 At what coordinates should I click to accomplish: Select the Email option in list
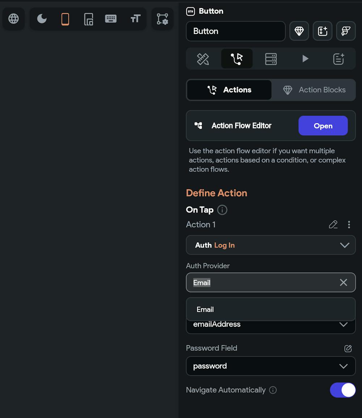click(205, 310)
